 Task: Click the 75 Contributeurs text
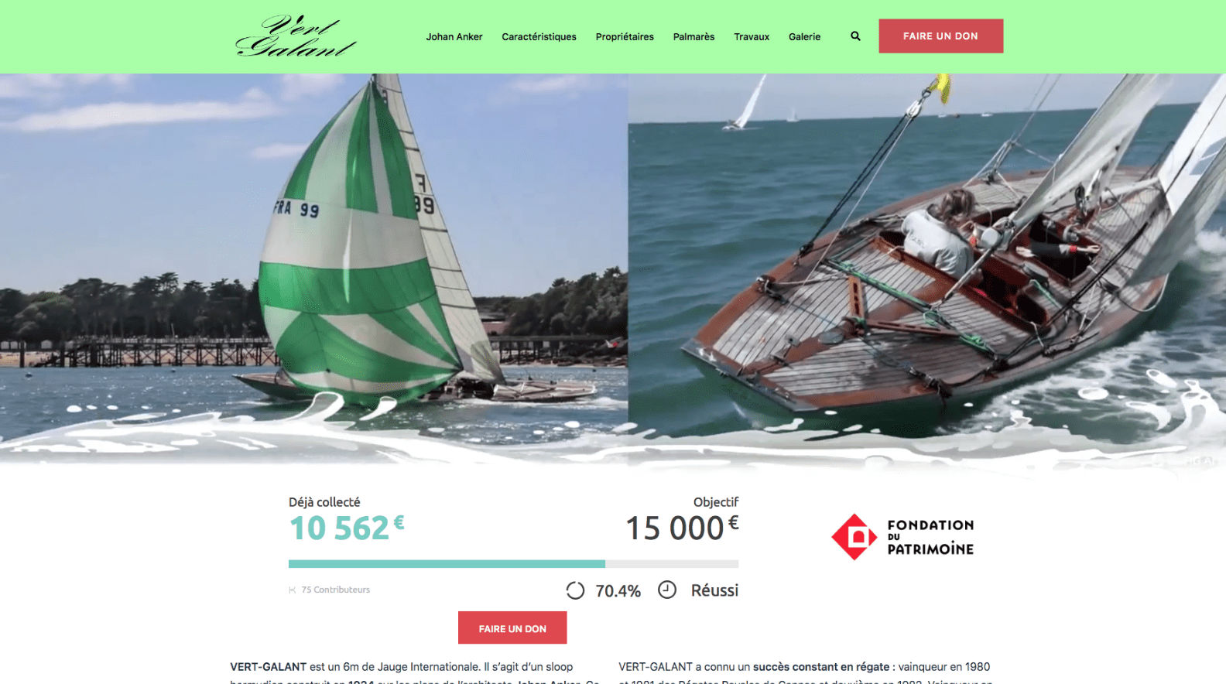point(336,590)
